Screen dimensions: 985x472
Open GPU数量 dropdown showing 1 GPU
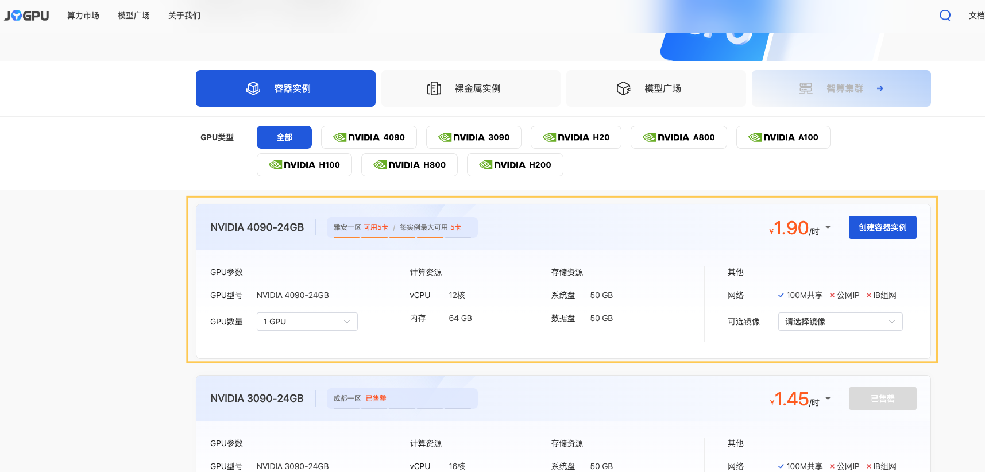pyautogui.click(x=307, y=322)
